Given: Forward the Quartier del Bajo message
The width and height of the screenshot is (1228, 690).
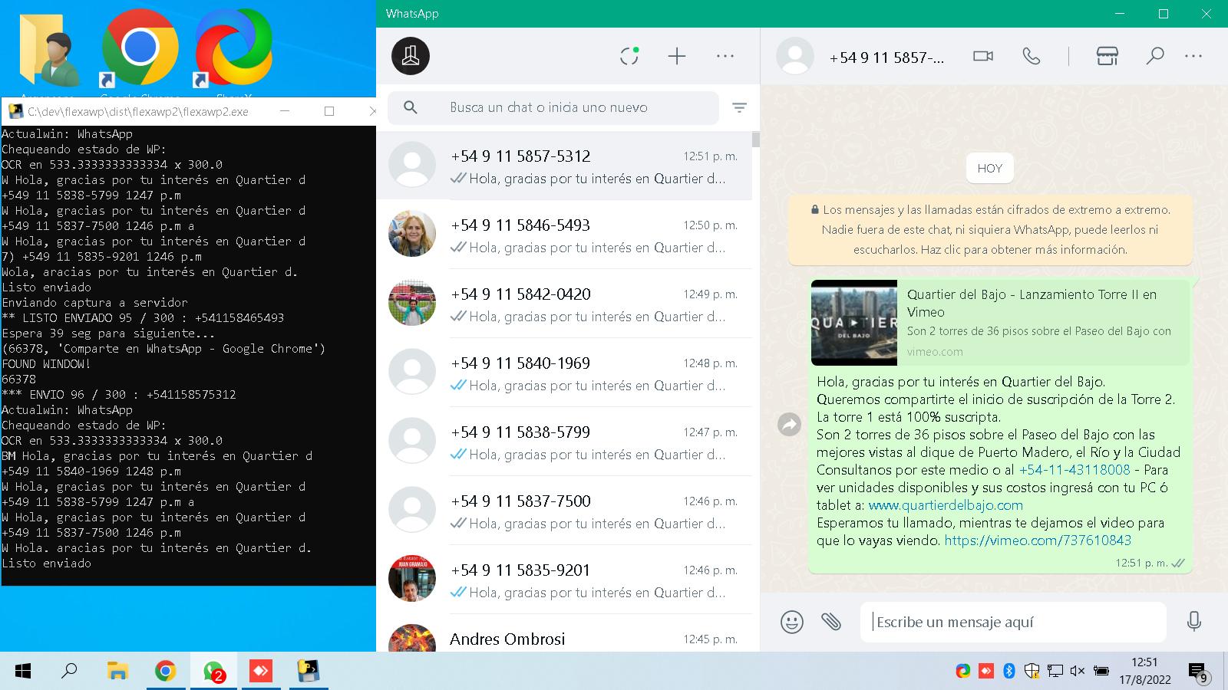Looking at the screenshot, I should click(790, 424).
